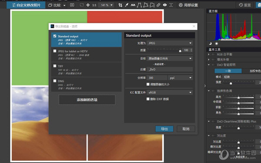
Task: Select the move/pan hand tool
Action: (88, 5)
